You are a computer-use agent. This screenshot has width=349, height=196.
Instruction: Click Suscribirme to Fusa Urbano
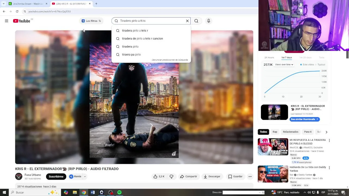click(x=56, y=176)
